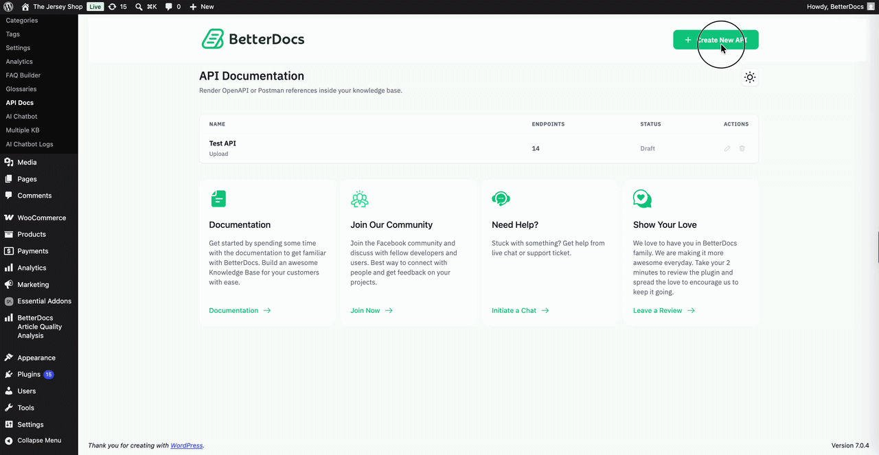Click the Live status badge
The image size is (879, 455).
point(95,6)
